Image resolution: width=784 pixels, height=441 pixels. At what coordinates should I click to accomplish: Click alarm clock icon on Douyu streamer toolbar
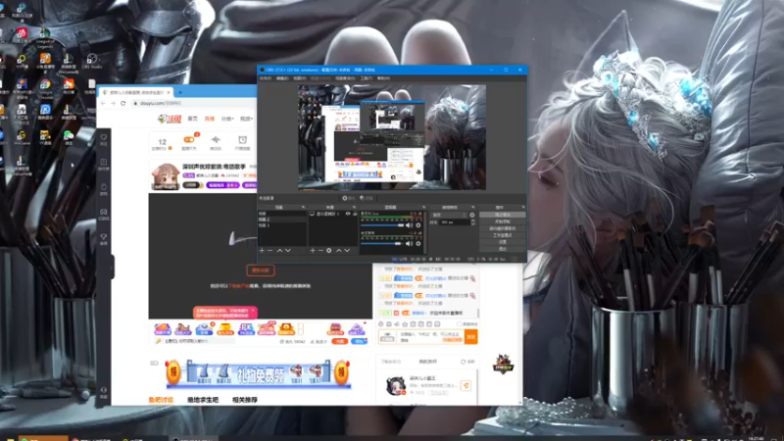pyautogui.click(x=242, y=139)
